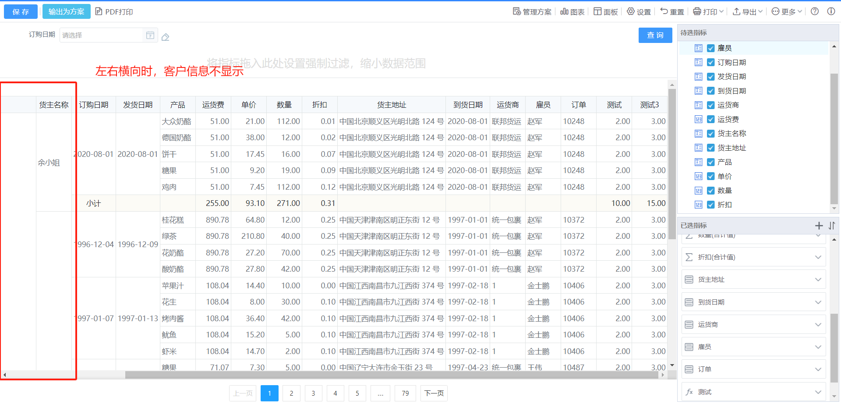Viewport: 841px width, 404px height.
Task: Open the 更多 menu
Action: [x=787, y=12]
